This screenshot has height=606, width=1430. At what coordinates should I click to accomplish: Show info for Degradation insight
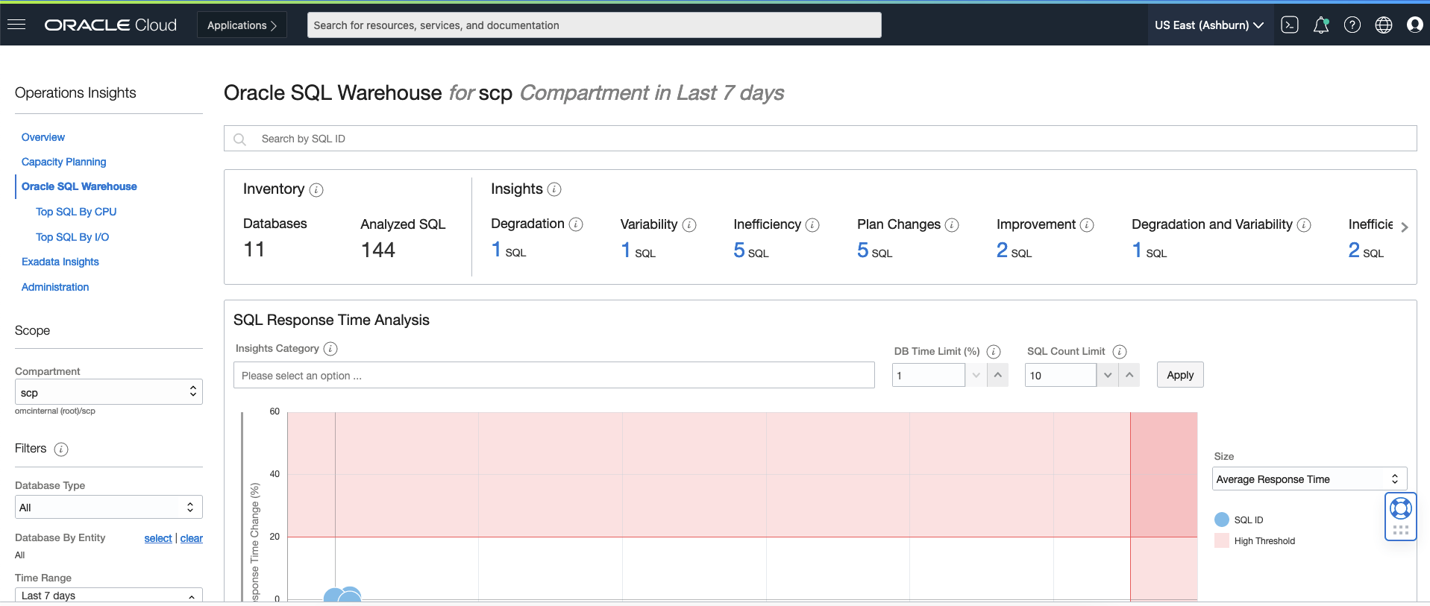(576, 224)
